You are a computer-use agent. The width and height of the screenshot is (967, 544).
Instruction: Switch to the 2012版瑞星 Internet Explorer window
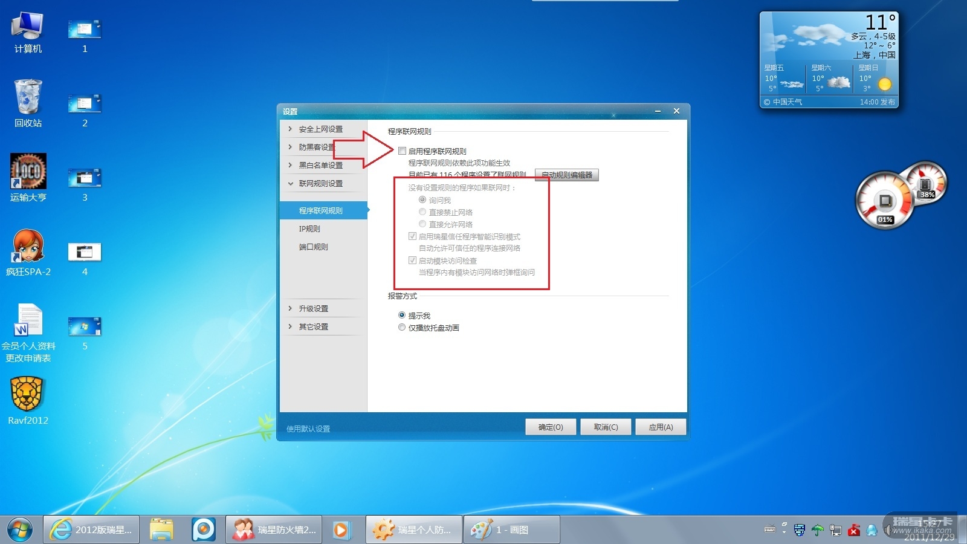[91, 530]
